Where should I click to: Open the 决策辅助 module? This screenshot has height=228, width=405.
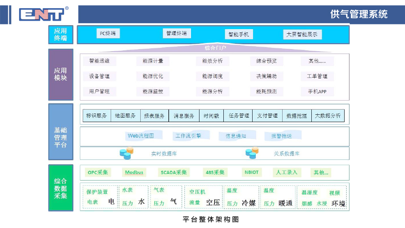266,76
